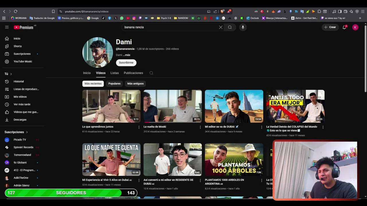Image resolution: width=367 pixels, height=206 pixels.
Task: Open the Crear dropdown button
Action: (x=330, y=27)
